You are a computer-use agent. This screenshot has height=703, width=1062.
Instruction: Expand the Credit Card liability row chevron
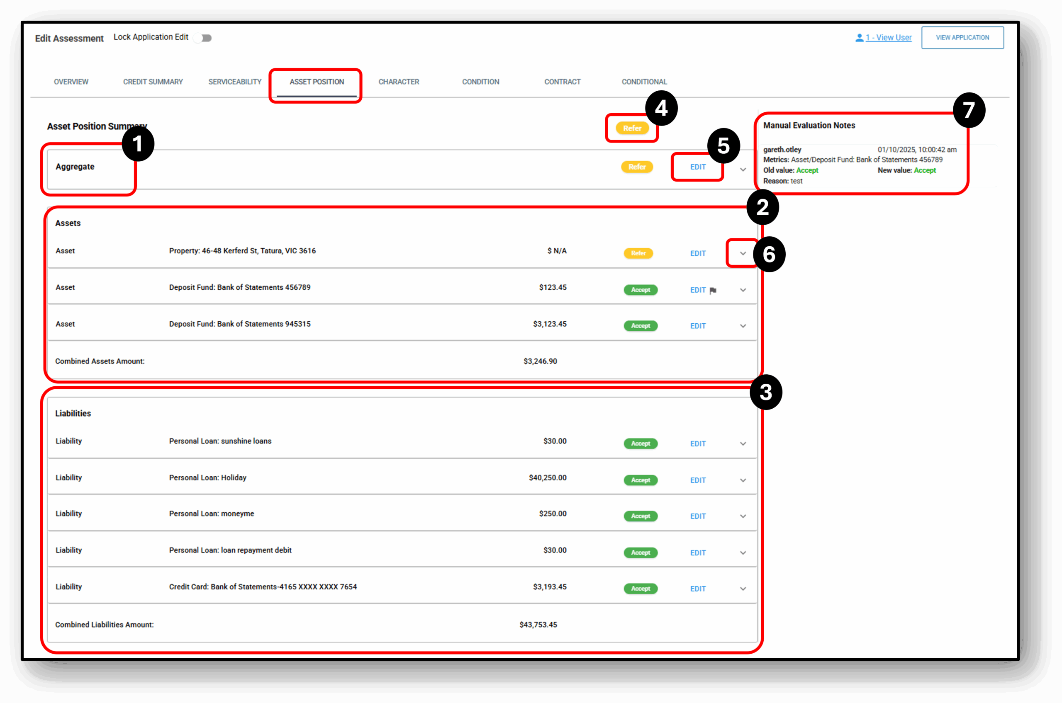coord(743,589)
